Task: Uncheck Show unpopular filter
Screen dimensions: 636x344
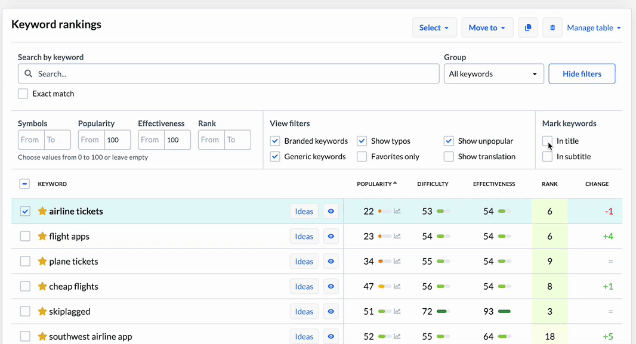Action: 449,141
